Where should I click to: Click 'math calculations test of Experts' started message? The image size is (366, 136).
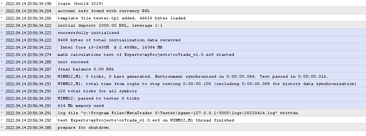coord(146,55)
